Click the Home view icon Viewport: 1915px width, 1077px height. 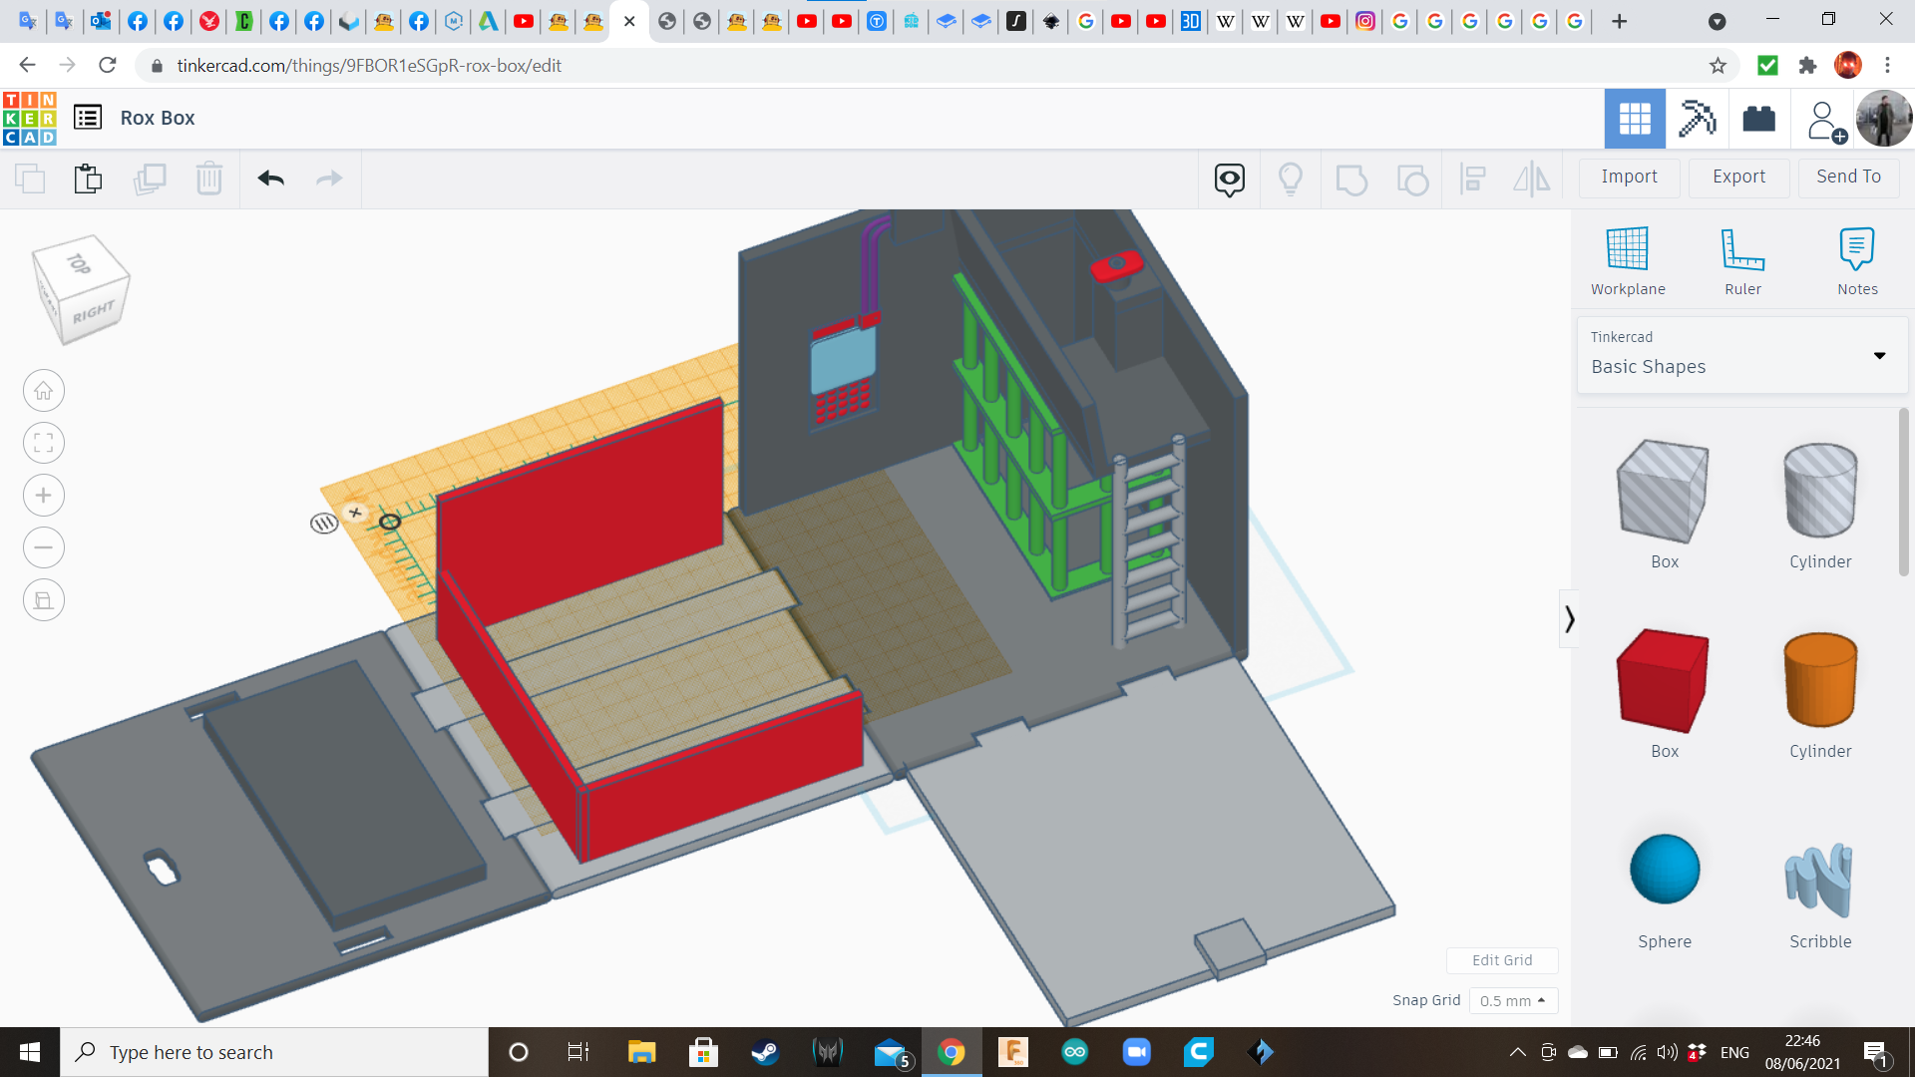pos(44,391)
